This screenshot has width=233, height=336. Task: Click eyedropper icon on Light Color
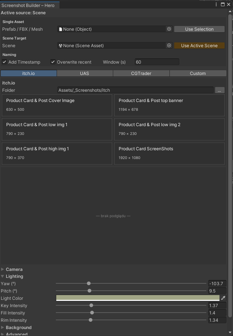pyautogui.click(x=223, y=298)
